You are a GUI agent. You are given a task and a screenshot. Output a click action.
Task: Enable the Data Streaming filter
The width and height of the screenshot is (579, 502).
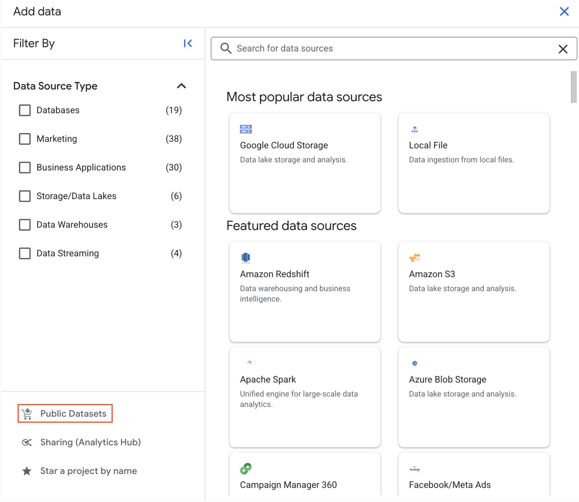click(25, 253)
